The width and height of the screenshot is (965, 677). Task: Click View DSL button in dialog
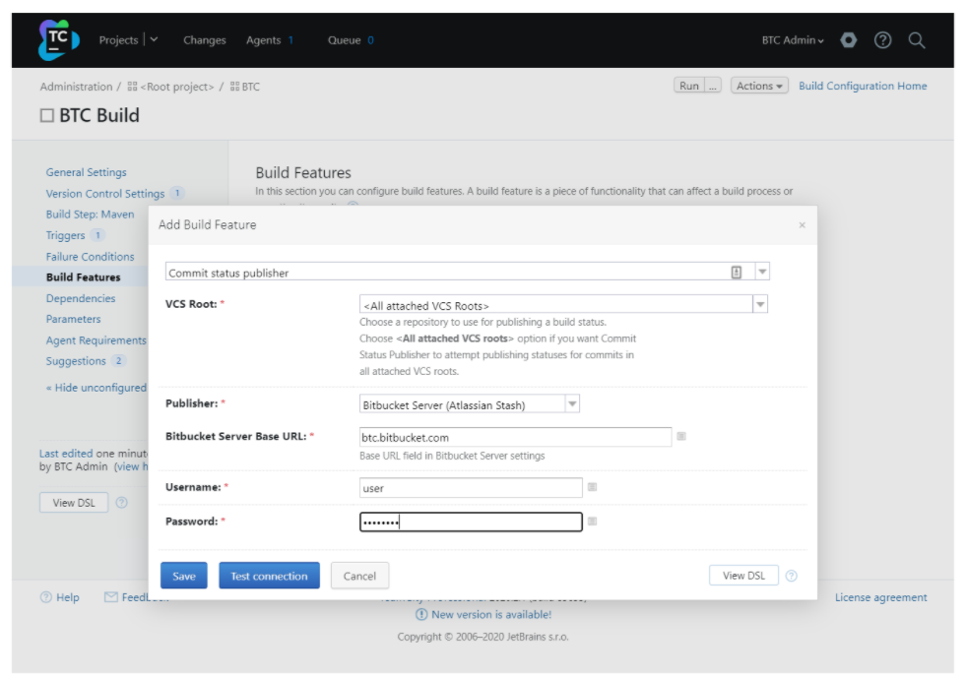[743, 576]
